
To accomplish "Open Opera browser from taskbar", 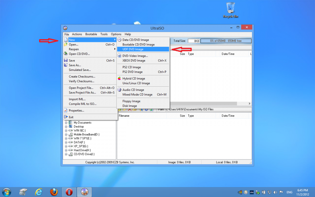I will pos(69,192).
